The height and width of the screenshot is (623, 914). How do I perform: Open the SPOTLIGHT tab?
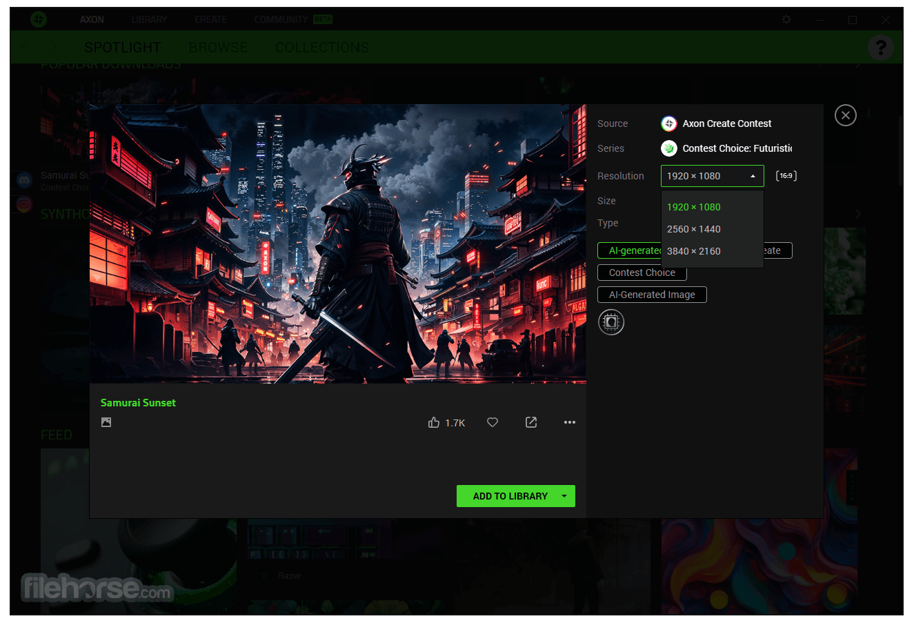coord(123,48)
